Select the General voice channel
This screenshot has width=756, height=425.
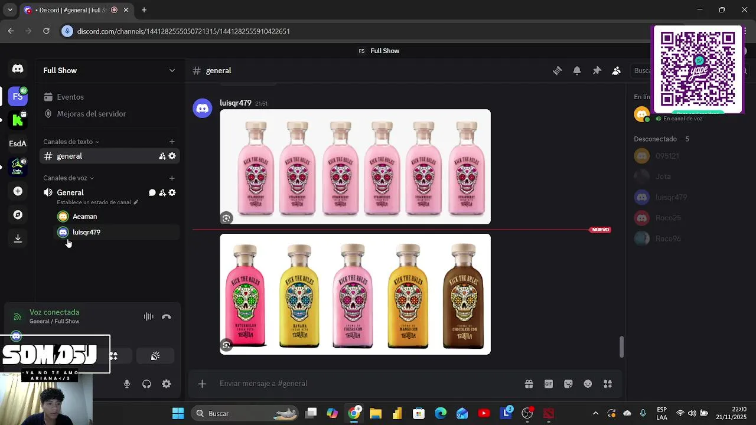109,192
